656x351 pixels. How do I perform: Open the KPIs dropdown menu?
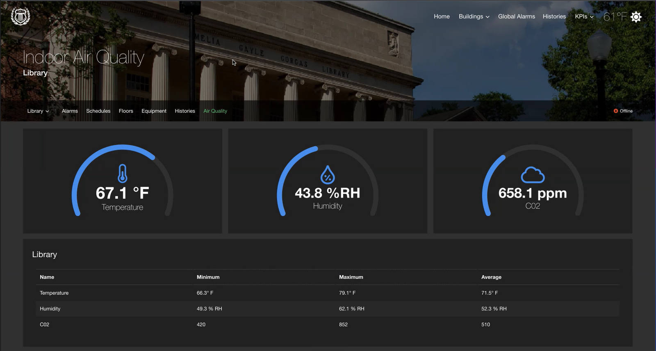click(584, 16)
